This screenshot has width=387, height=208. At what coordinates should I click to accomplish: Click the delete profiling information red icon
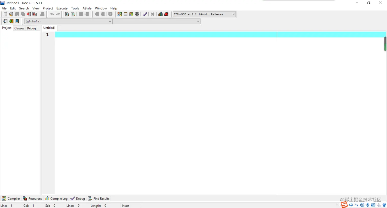[x=166, y=14]
